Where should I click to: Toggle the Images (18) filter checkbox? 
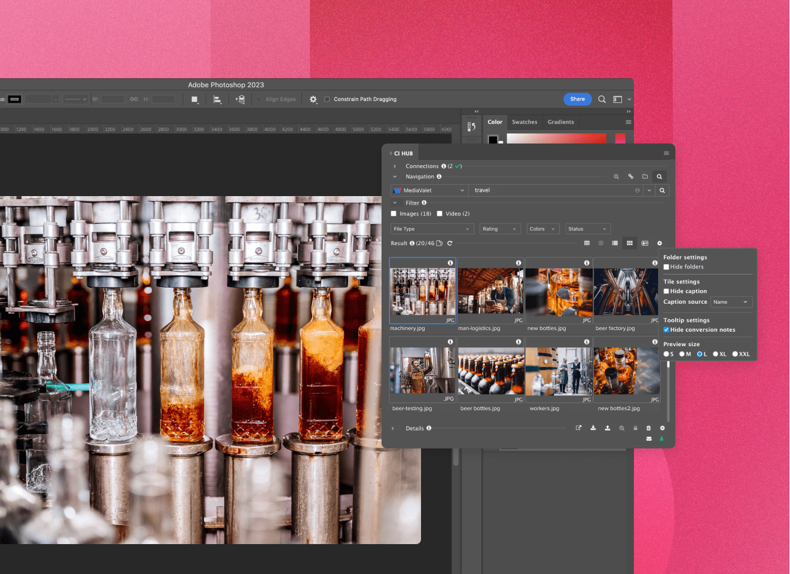point(394,213)
